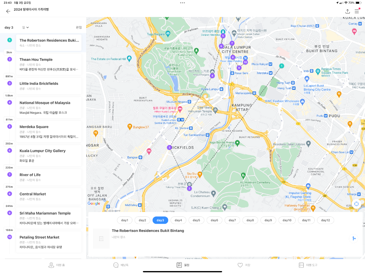Tap KL Sentral station icon
365x274 pixels.
click(x=191, y=128)
